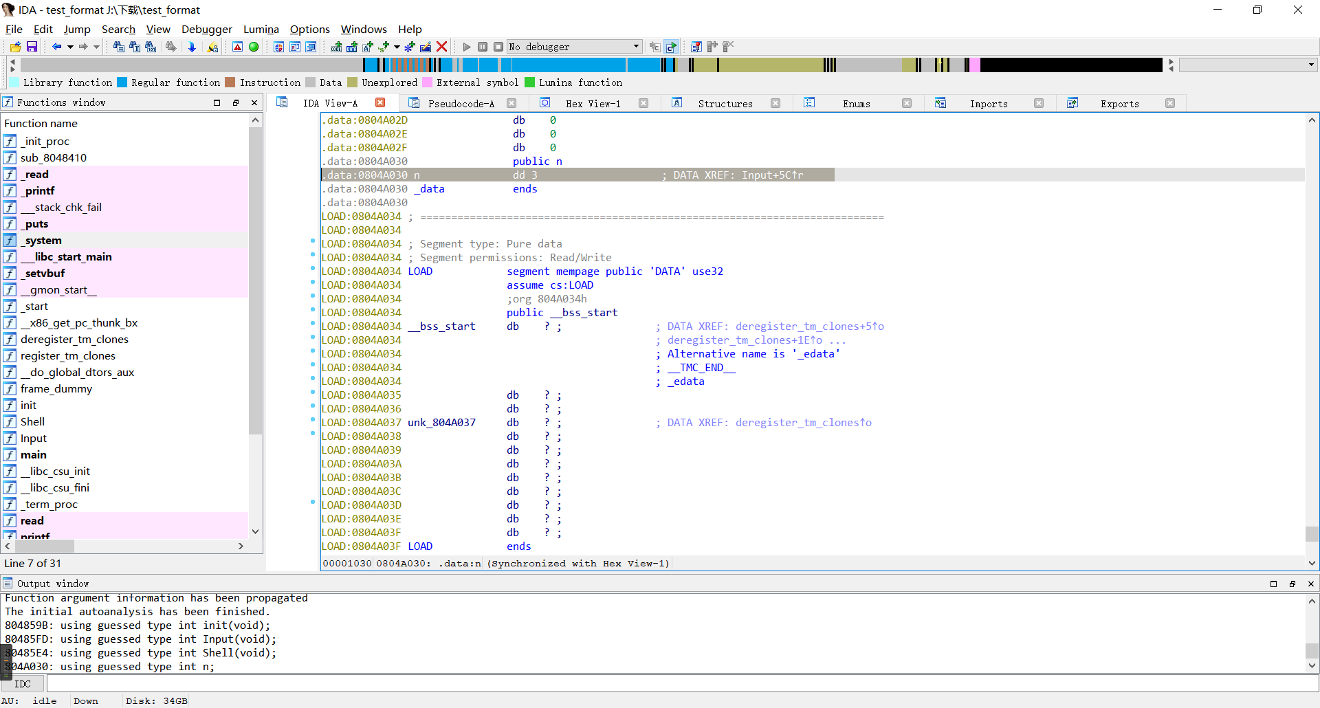Open the dropdown right of the navigation band
Image resolution: width=1320 pixels, height=708 pixels.
[1311, 65]
